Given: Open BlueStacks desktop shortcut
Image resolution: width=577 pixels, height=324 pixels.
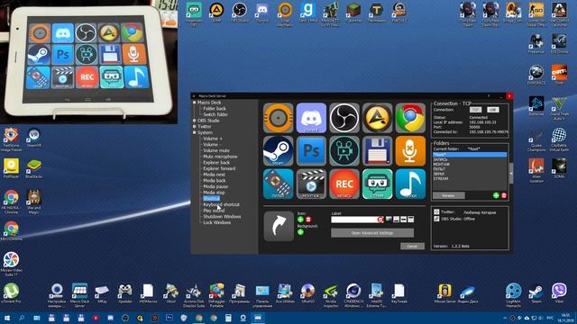Looking at the screenshot, I should coord(34,168).
